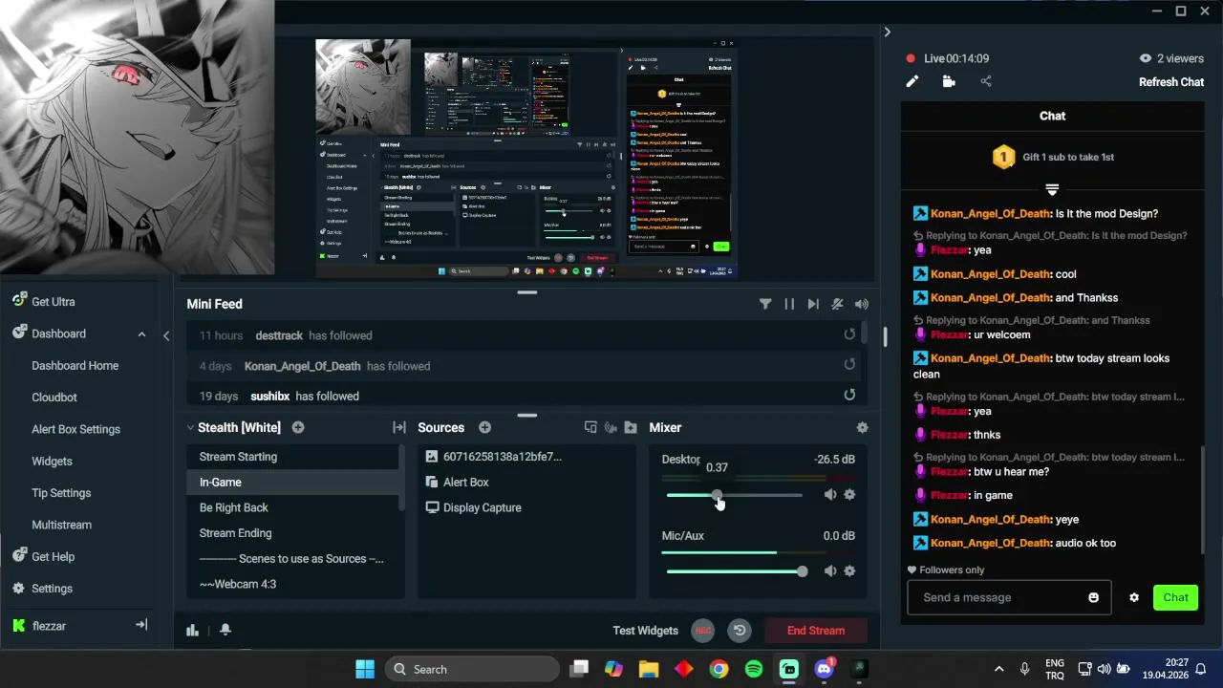1223x688 pixels.
Task: Replay the sushibx follow alert
Action: 849,395
